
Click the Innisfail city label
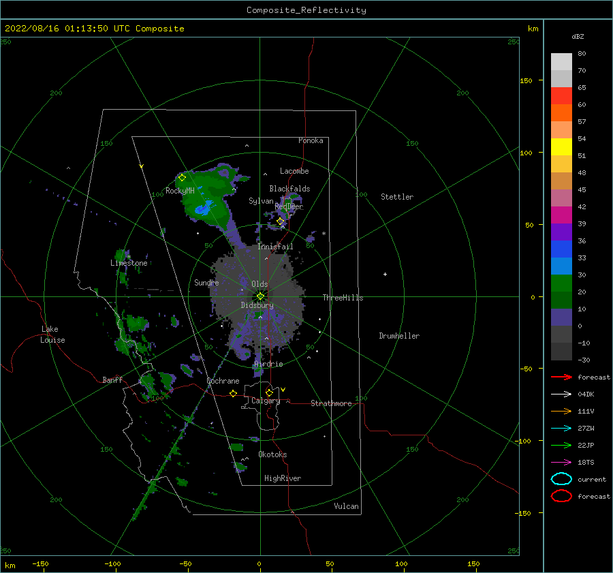[275, 247]
